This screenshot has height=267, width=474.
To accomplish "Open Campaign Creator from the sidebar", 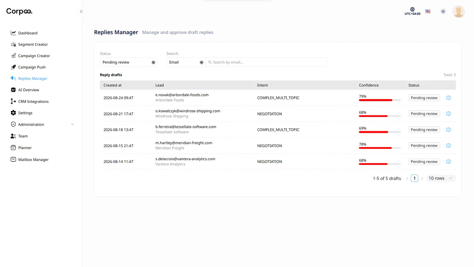I will pos(30,56).
